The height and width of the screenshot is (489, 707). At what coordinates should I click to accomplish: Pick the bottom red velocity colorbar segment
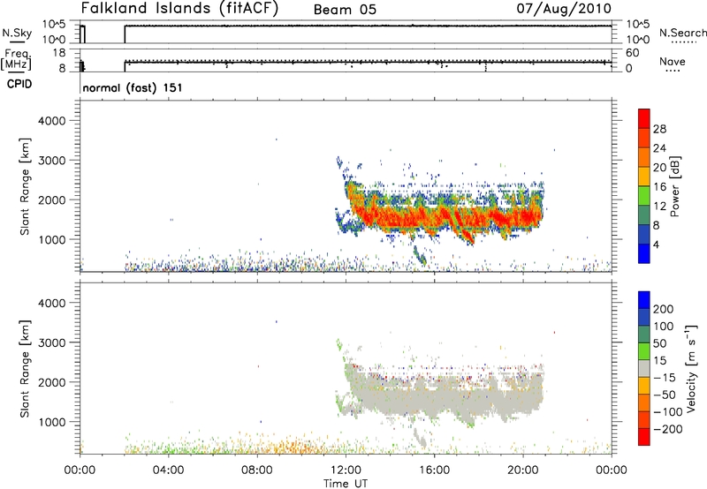click(644, 437)
